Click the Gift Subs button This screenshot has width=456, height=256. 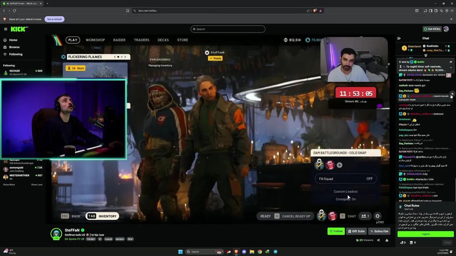(x=356, y=231)
